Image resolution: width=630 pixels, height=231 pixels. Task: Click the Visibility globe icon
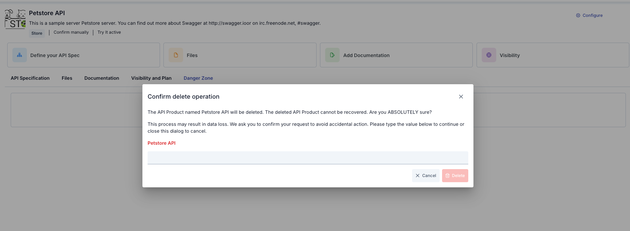(x=489, y=55)
